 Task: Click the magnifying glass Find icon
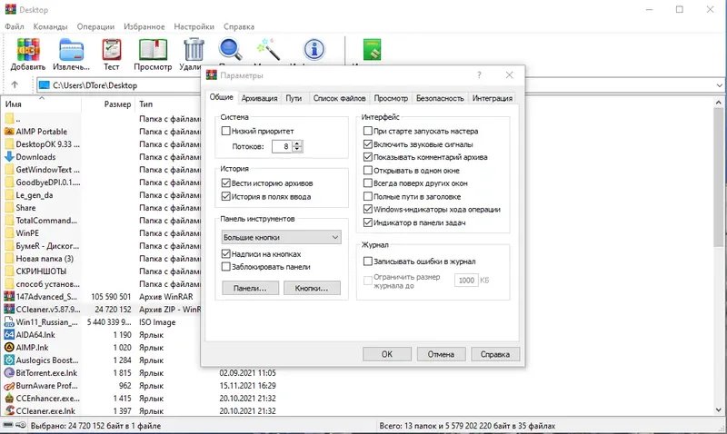click(231, 50)
